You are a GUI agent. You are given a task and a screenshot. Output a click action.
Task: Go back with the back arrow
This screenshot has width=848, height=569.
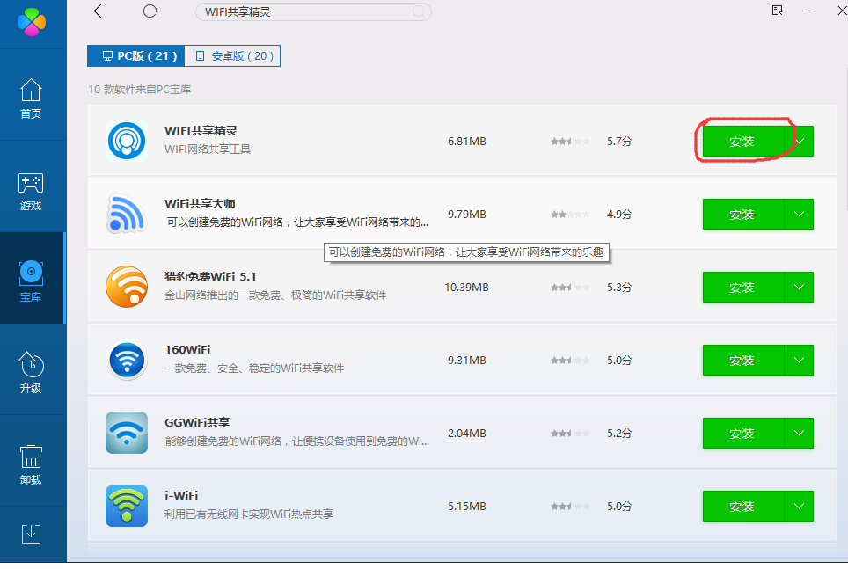click(x=98, y=11)
